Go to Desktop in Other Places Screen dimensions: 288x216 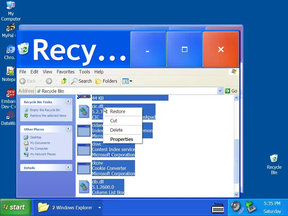tap(36, 137)
